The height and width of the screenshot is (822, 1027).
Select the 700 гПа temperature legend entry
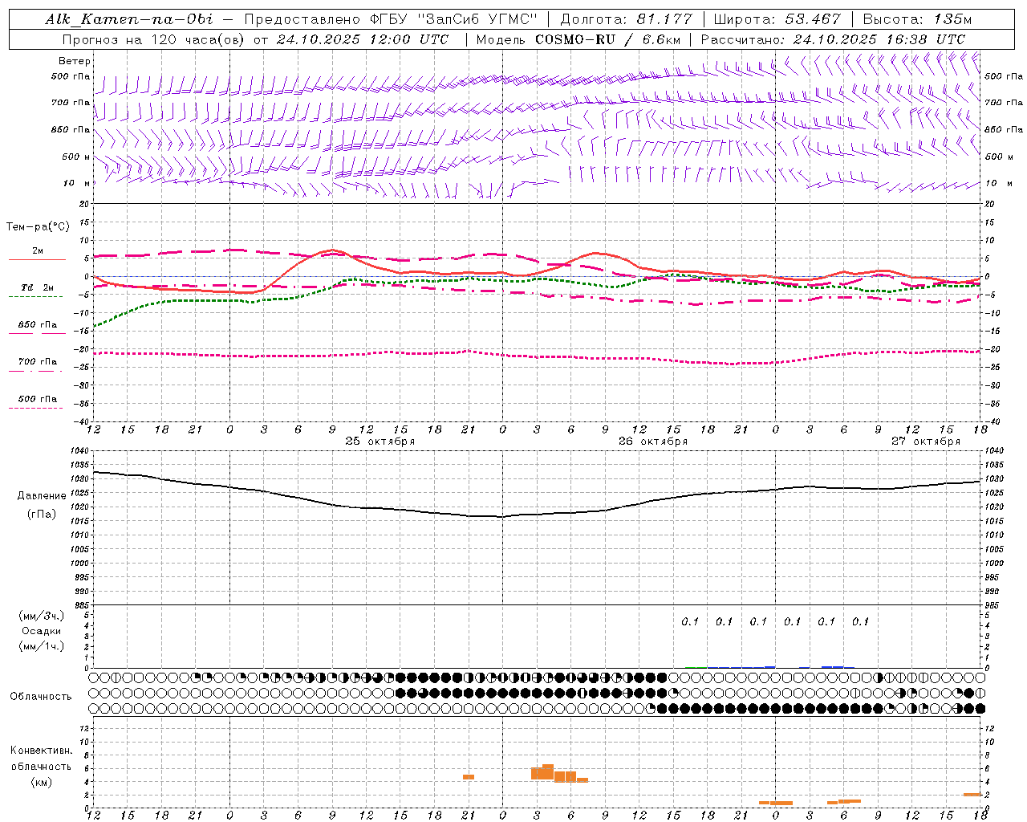click(38, 362)
